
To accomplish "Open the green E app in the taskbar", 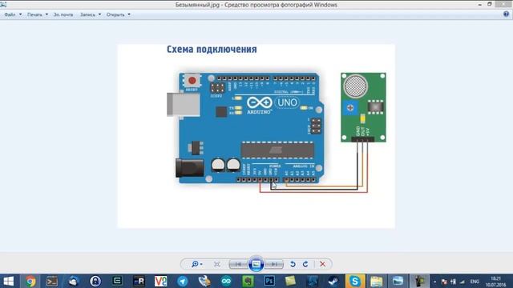I will point(117,281).
